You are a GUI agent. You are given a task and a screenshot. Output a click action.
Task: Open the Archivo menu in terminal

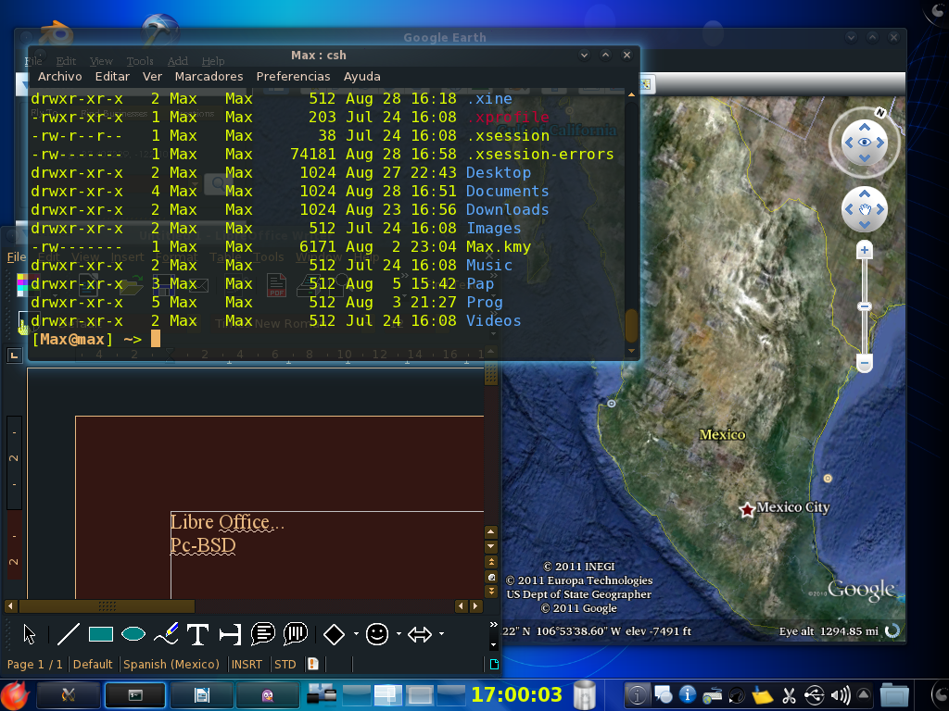(60, 76)
